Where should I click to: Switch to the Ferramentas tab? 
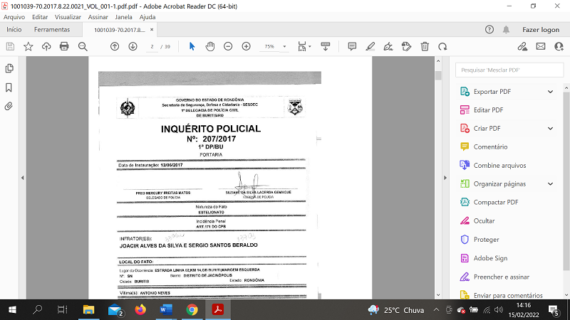click(52, 30)
